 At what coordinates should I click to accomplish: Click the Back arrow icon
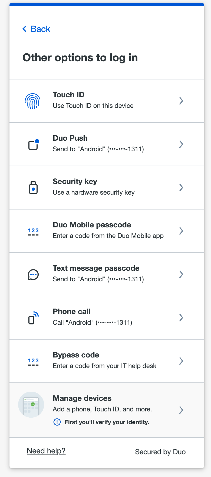pos(24,29)
